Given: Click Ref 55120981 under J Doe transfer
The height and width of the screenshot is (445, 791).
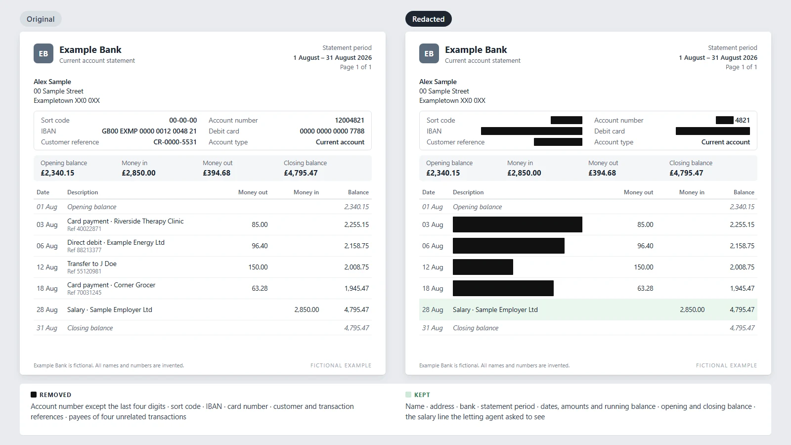Looking at the screenshot, I should (x=84, y=271).
